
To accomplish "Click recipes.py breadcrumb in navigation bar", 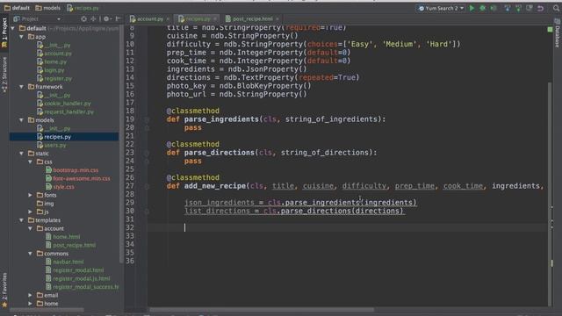I will [83, 8].
